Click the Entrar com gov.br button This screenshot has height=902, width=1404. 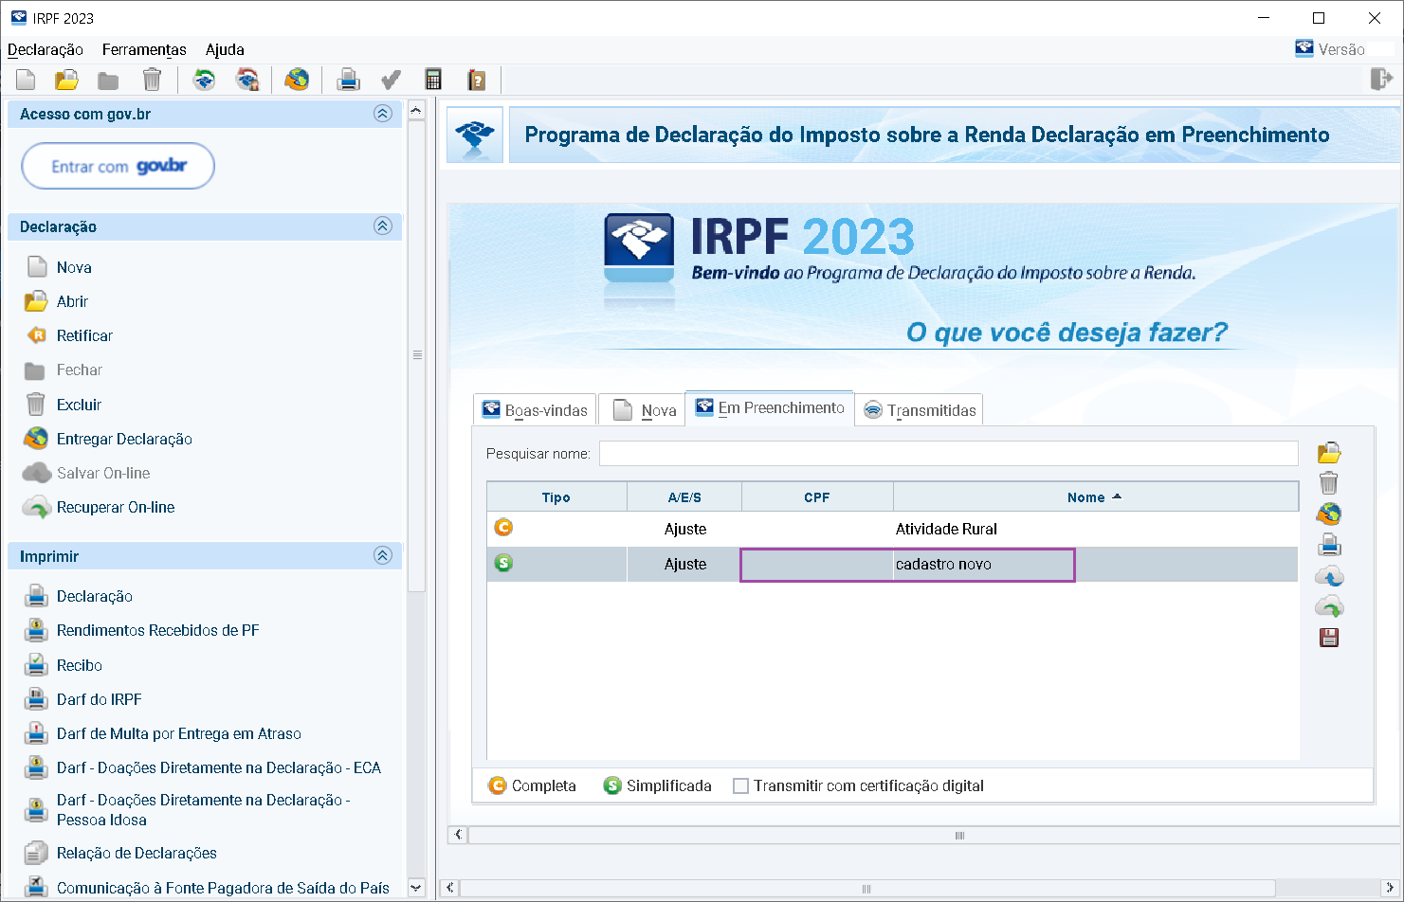119,166
